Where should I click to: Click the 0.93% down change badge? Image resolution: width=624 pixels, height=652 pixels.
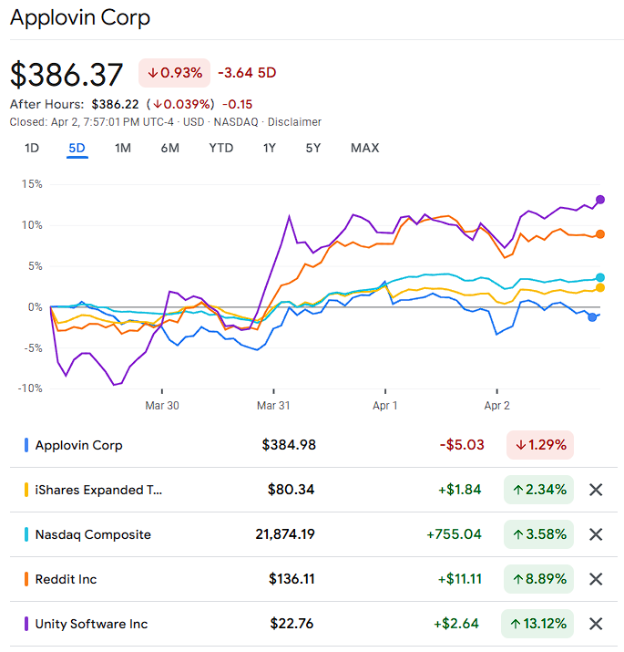175,73
